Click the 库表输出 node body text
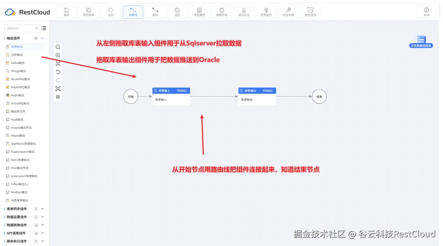This screenshot has height=246, width=443. 247,100
